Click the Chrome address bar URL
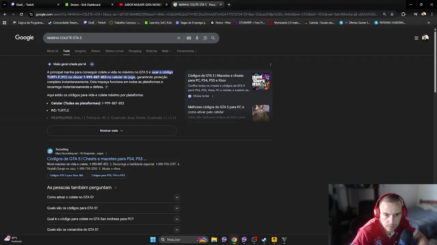 click(207, 14)
